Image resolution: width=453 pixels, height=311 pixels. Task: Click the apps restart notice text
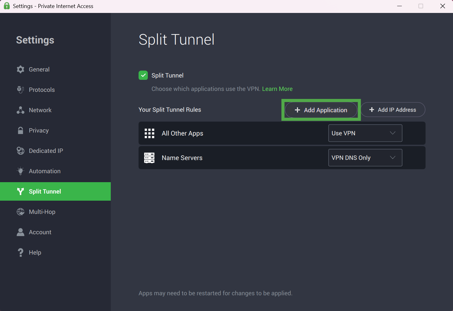[215, 293]
